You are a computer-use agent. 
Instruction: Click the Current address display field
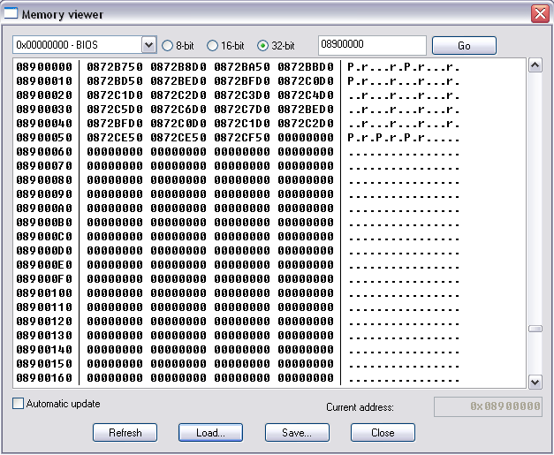click(x=488, y=406)
